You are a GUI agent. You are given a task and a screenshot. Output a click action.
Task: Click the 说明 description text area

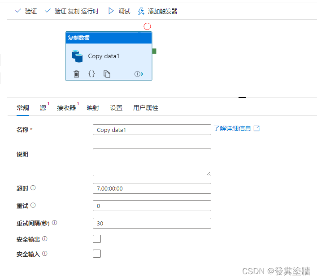pyautogui.click(x=152, y=162)
